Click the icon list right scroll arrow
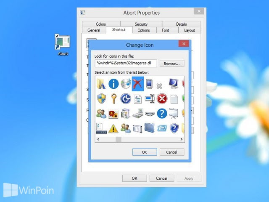269x202 pixels. 182,139
